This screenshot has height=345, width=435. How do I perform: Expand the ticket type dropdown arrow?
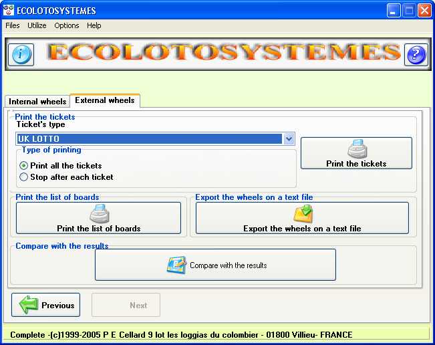[x=289, y=139]
